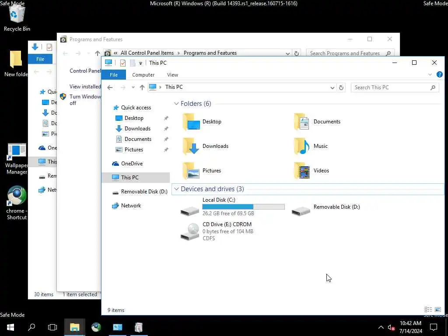The width and height of the screenshot is (448, 336).
Task: Click Local Disk (C:) capacity bar
Action: [243, 206]
